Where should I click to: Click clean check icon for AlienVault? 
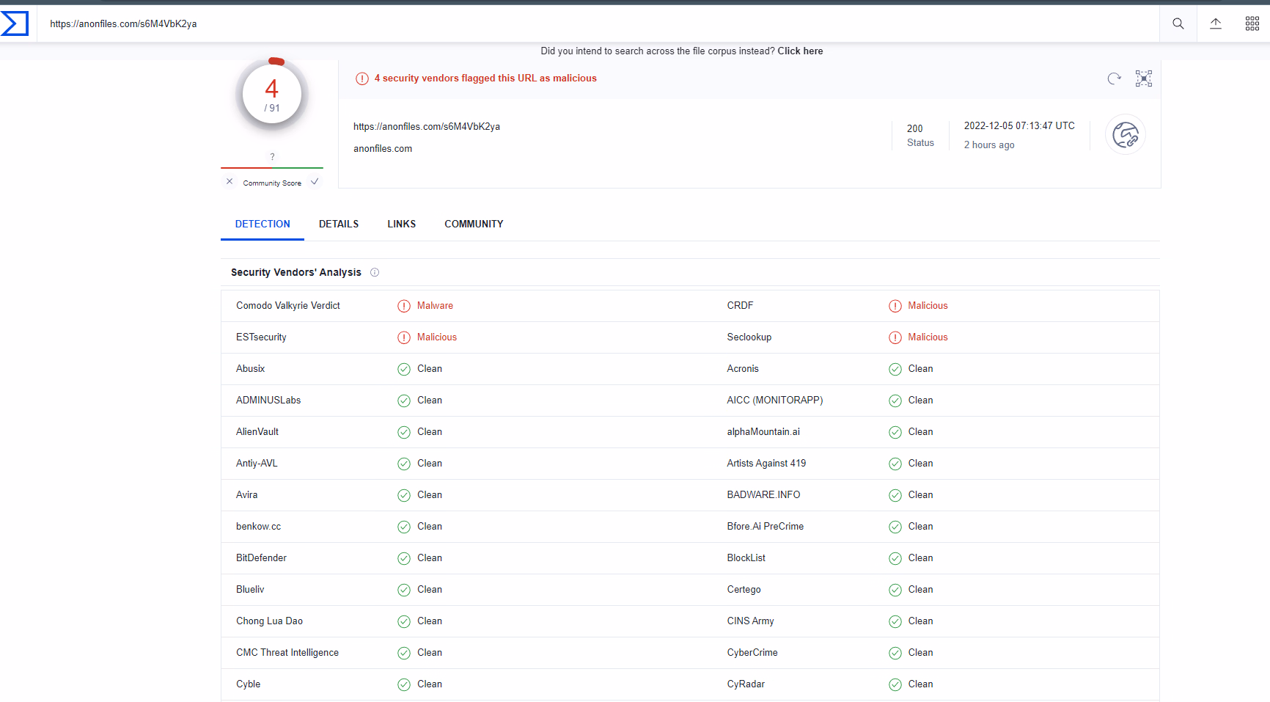point(404,432)
